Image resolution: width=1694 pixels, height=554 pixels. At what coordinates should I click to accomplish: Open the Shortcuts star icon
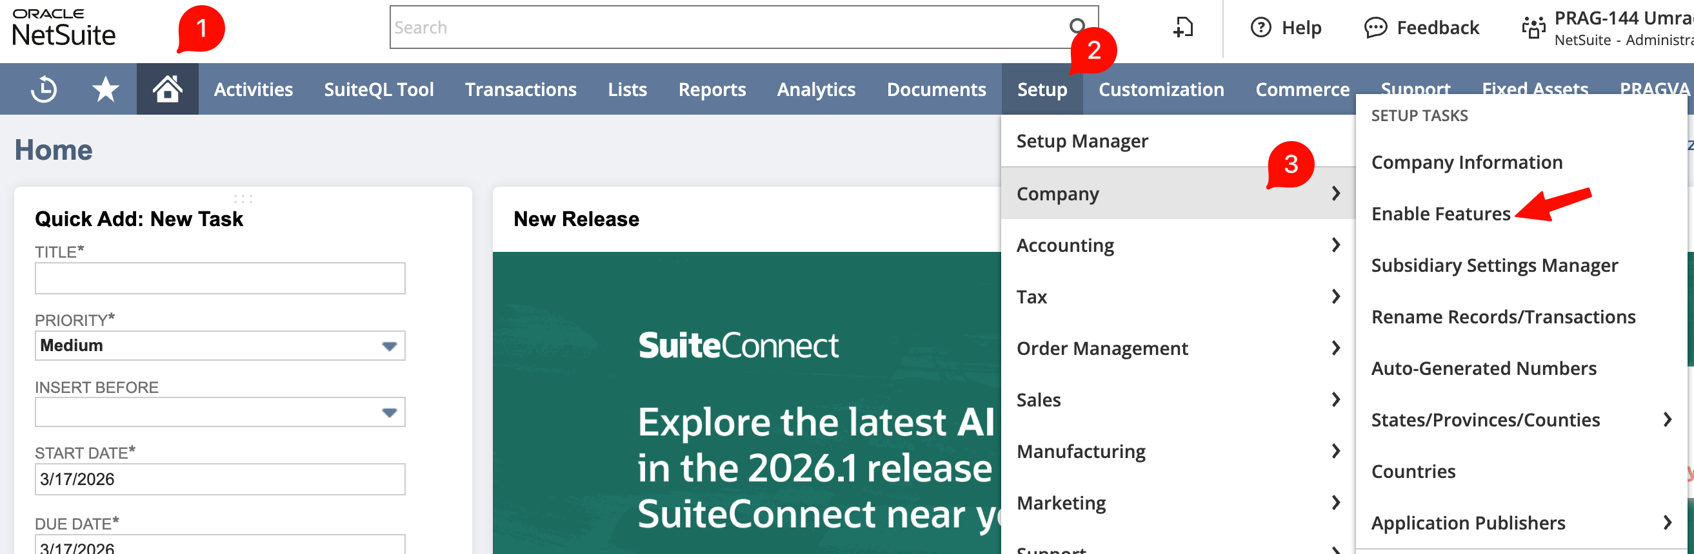click(x=105, y=90)
